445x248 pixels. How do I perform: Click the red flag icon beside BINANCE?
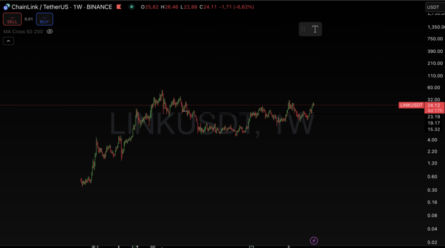click(119, 7)
